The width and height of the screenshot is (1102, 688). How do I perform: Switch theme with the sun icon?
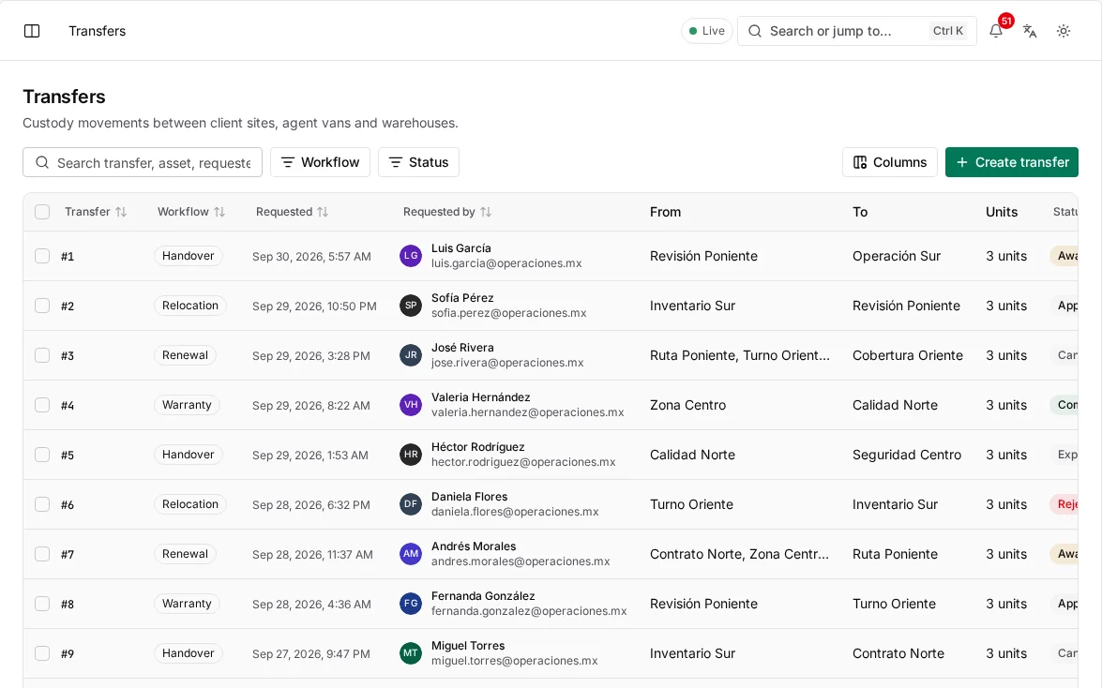1064,31
